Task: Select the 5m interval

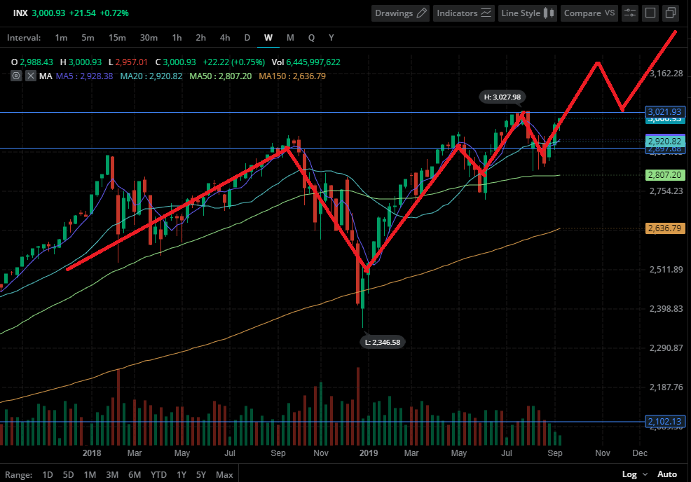Action: point(88,38)
